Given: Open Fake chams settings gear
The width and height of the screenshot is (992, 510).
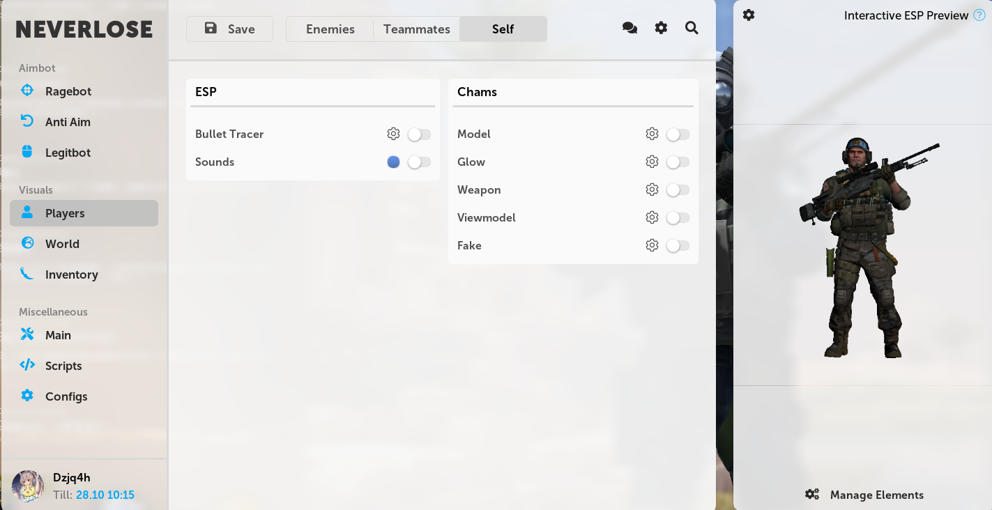Looking at the screenshot, I should 652,245.
